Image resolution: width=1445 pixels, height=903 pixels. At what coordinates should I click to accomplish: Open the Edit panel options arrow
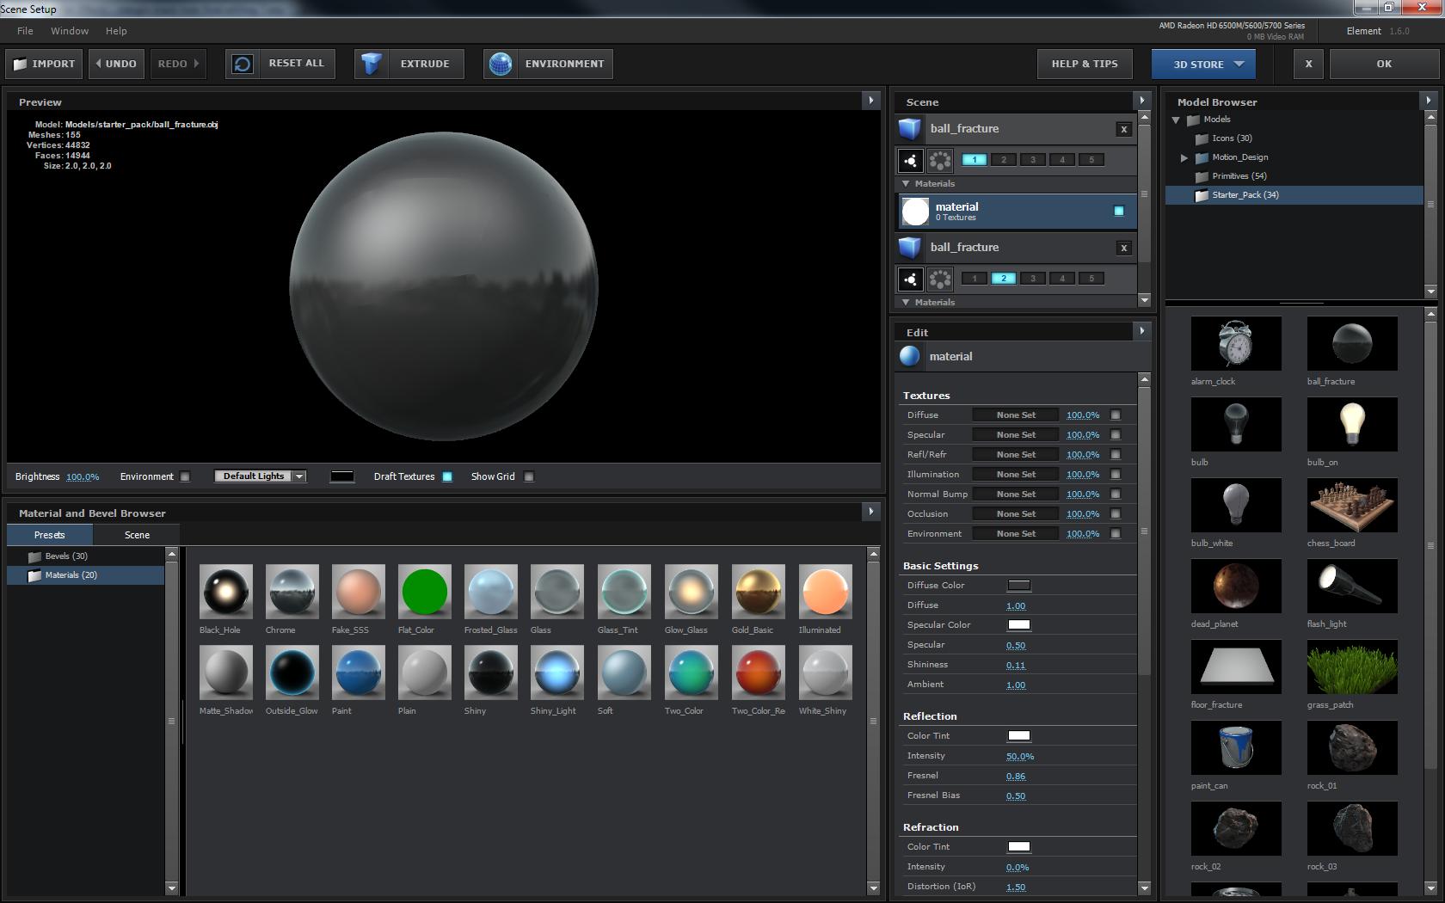coord(1142,331)
